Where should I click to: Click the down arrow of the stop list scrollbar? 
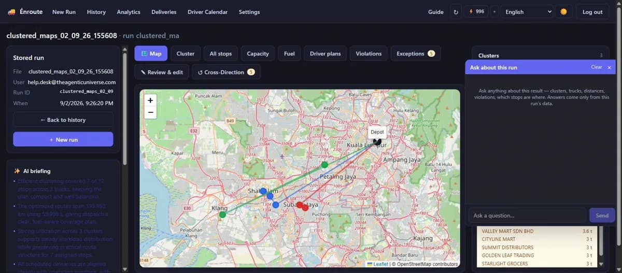601,264
